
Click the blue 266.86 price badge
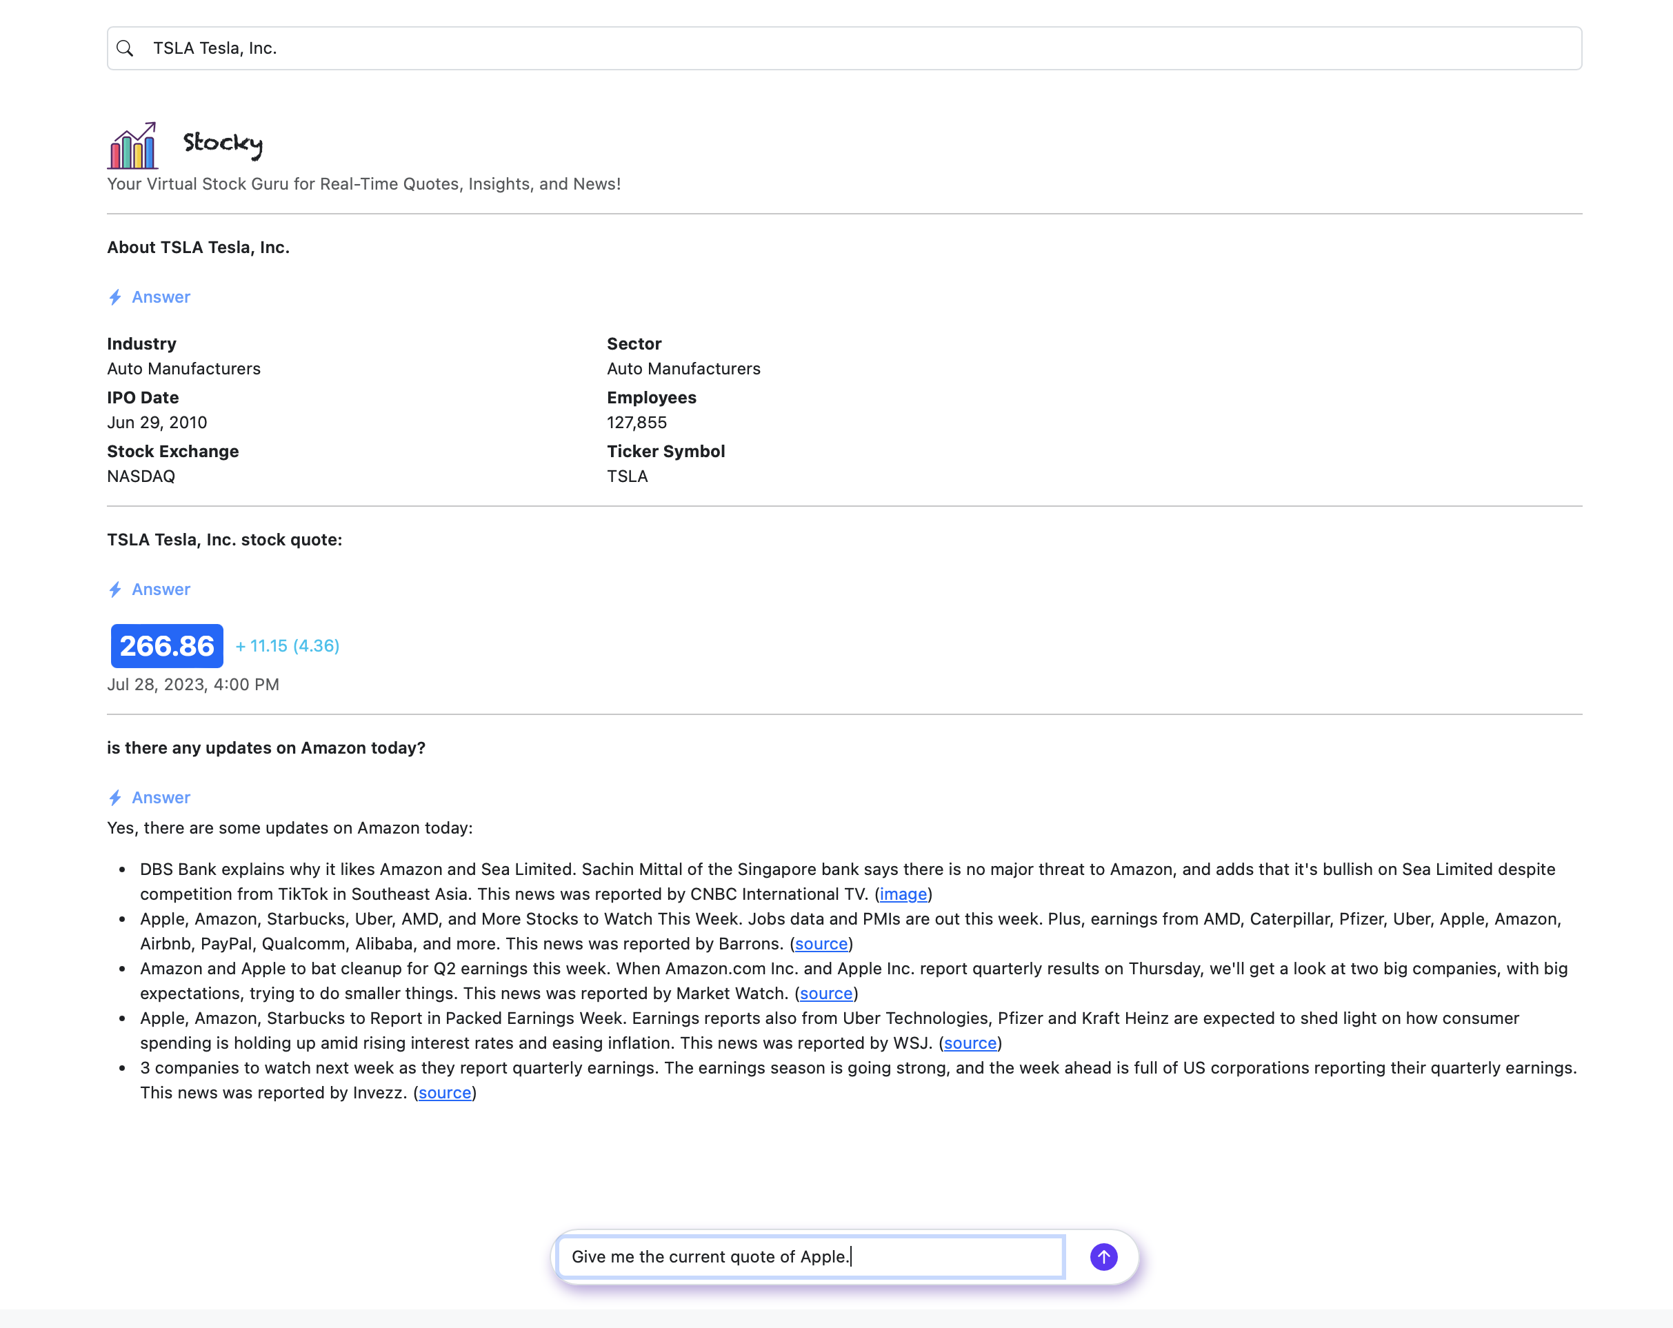coord(167,645)
